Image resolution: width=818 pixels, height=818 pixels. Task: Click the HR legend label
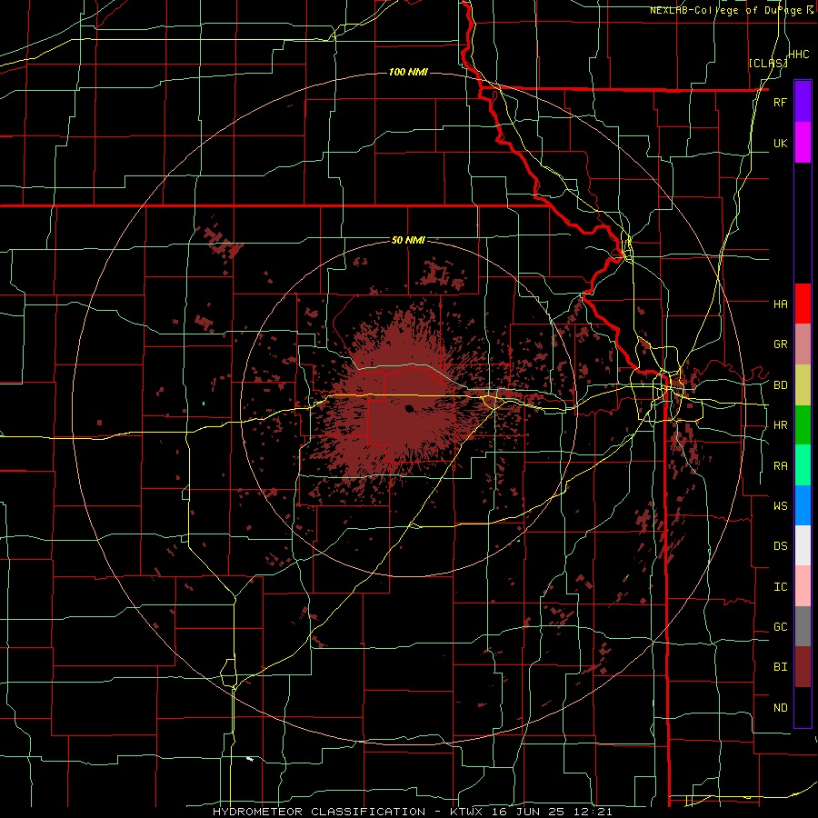(x=780, y=425)
